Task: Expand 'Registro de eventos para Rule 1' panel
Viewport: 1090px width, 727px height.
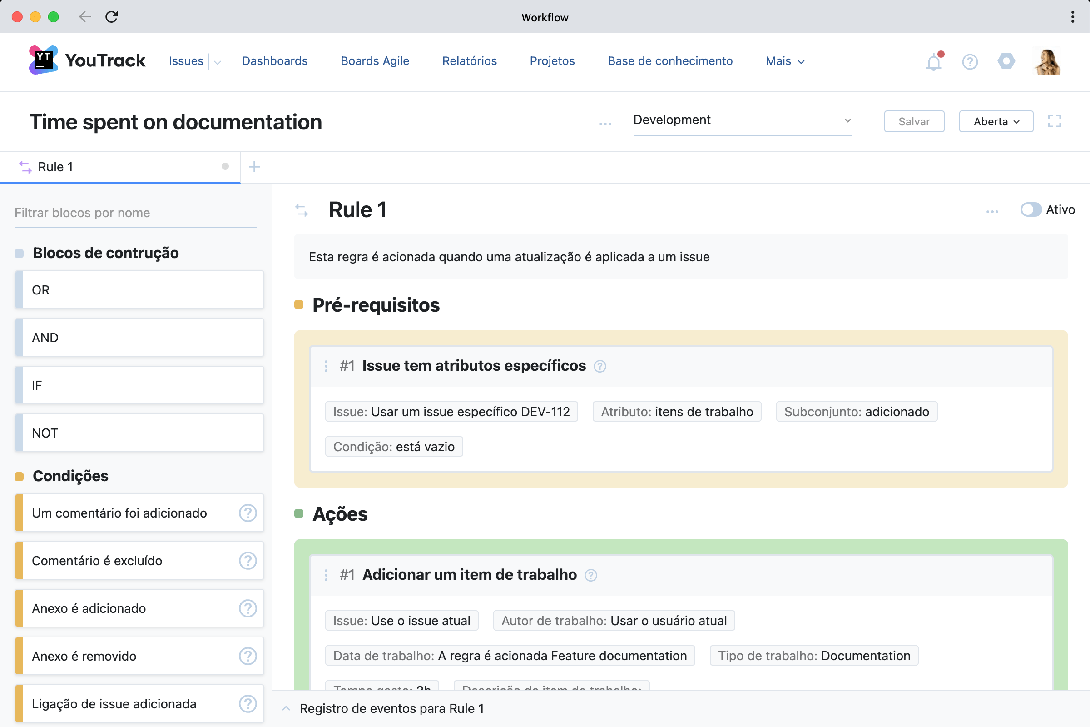Action: (x=391, y=708)
